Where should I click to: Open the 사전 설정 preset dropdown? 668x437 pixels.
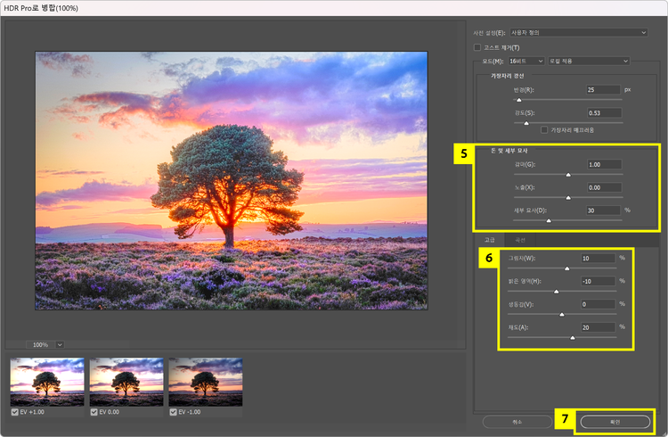click(x=579, y=32)
